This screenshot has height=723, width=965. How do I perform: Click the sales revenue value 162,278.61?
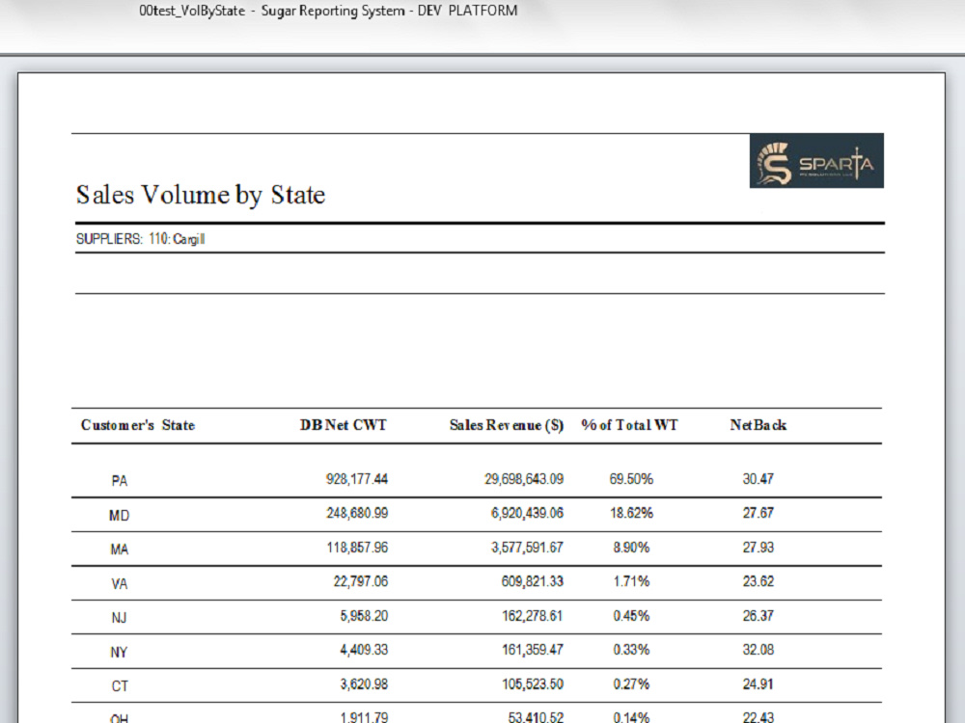[x=533, y=615]
